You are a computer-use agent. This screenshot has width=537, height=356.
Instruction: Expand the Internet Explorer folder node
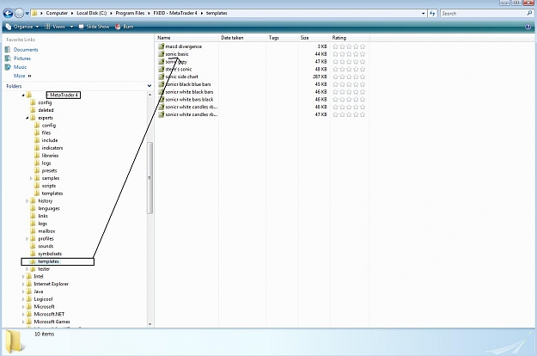coord(23,284)
